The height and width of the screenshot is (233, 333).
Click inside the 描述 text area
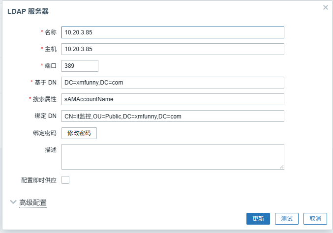[x=173, y=157]
